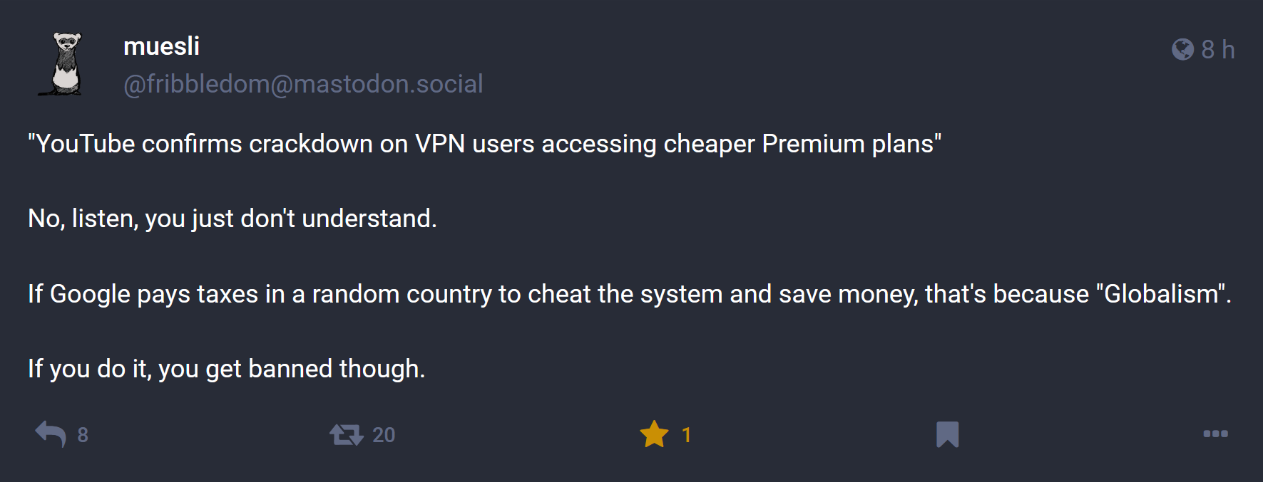This screenshot has height=482, width=1263.
Task: Open the three-dot more options menu
Action: coord(1215,434)
